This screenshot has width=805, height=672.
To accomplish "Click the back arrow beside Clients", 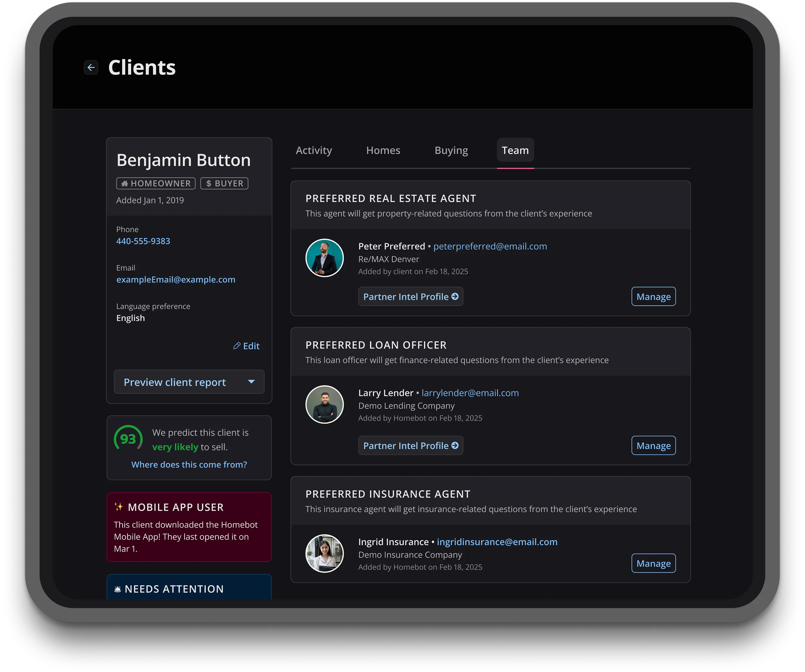I will pos(91,67).
